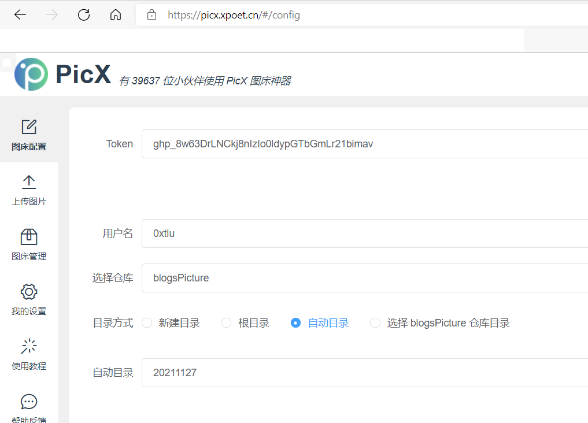Click the browser forward arrow
The image size is (588, 423).
point(52,15)
